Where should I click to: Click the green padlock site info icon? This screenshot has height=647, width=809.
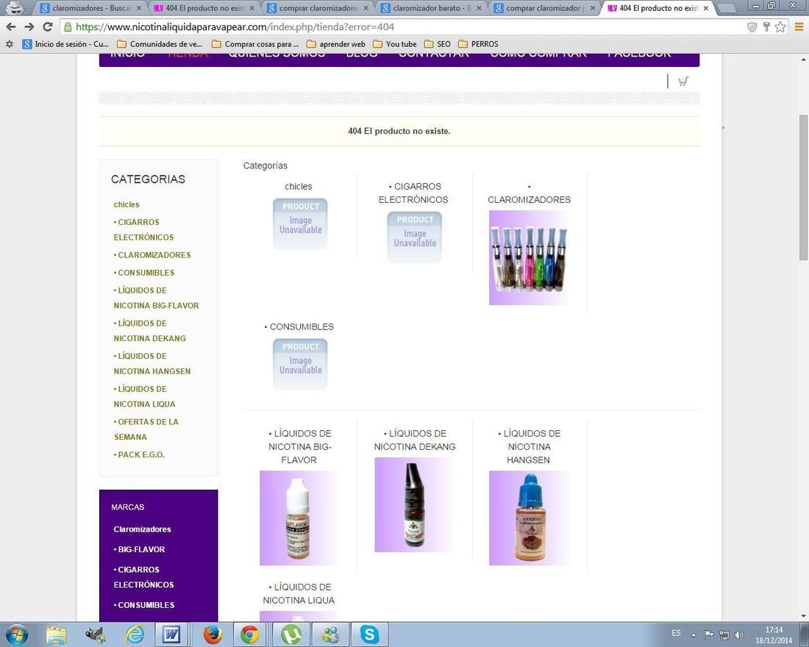(66, 26)
